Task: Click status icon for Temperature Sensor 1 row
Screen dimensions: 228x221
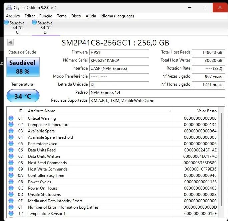Action: tap(11, 213)
